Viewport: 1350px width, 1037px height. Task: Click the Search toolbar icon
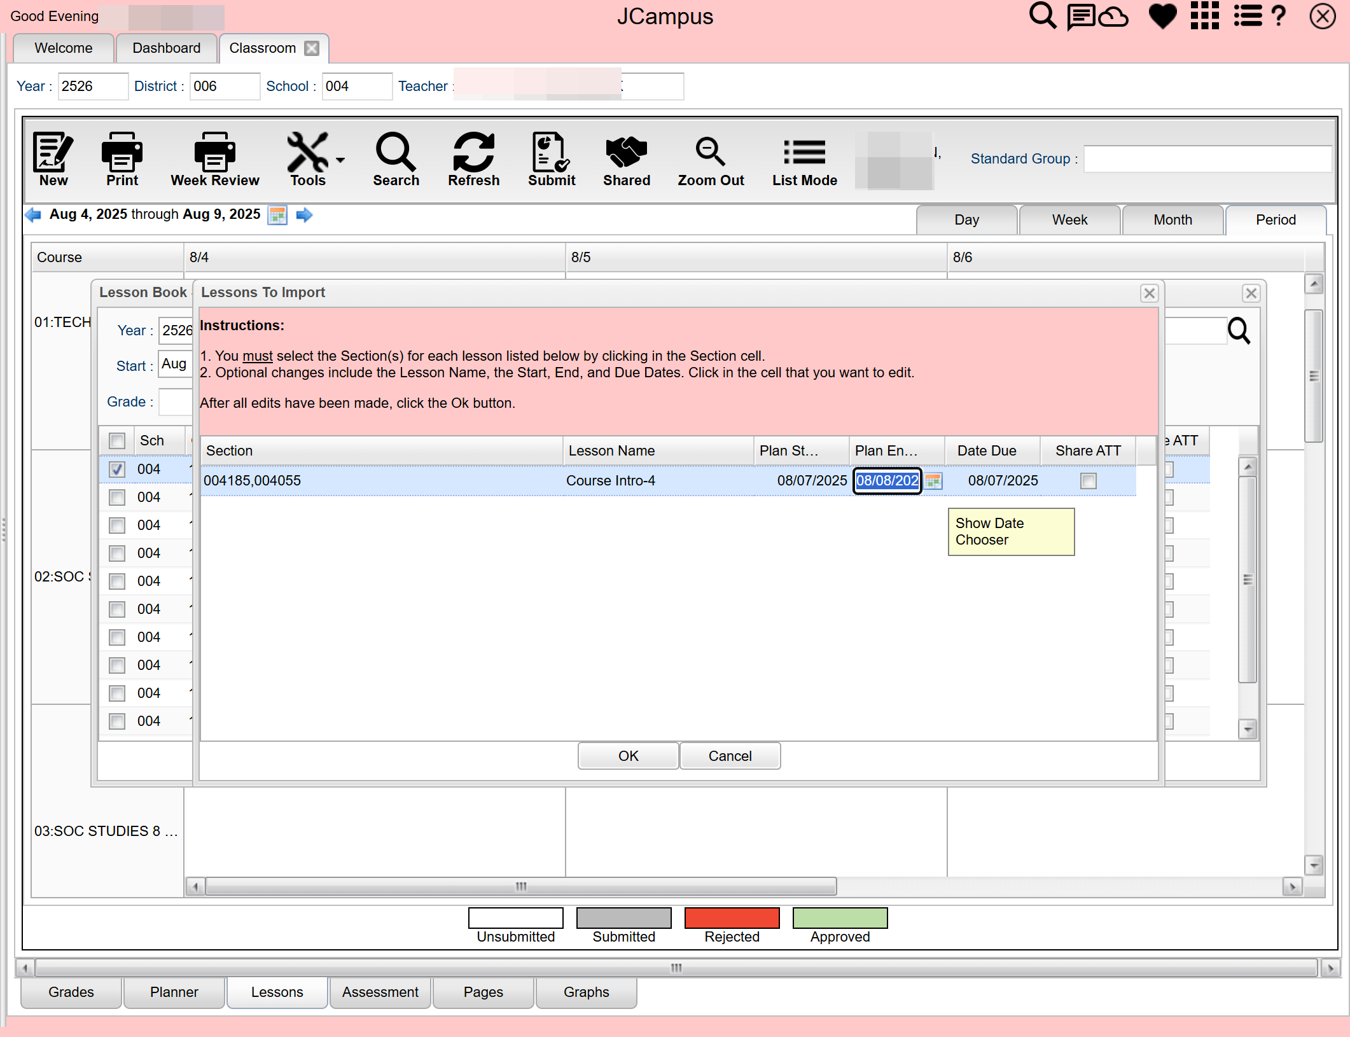click(396, 159)
